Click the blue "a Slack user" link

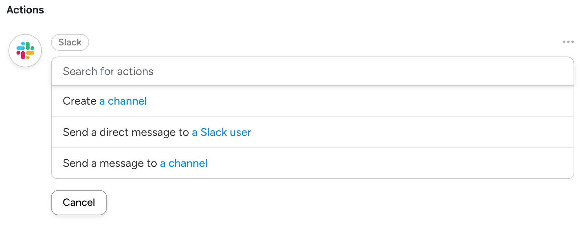(x=221, y=132)
